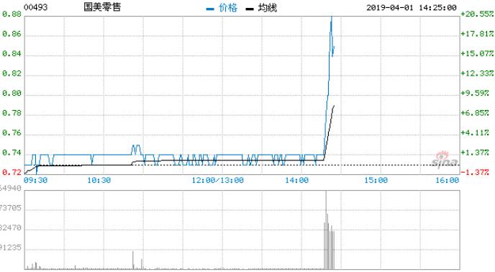495x272 pixels.
Task: Click the 73705 volume axis label
Action: (11, 208)
